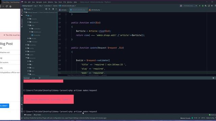Open the Code menu
Viewport: 216px width, 121px height.
[45, 2]
